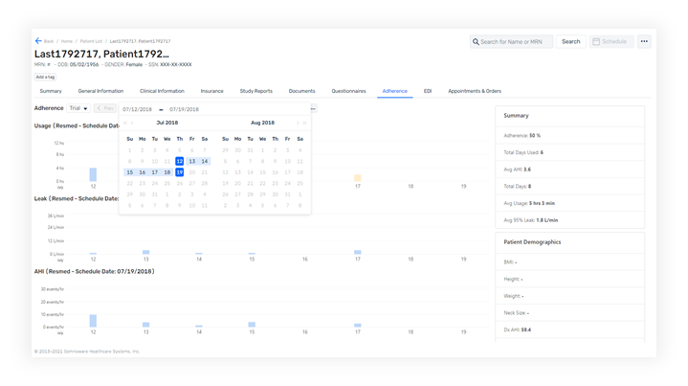Click the Search button
The image size is (688, 386).
tap(571, 41)
